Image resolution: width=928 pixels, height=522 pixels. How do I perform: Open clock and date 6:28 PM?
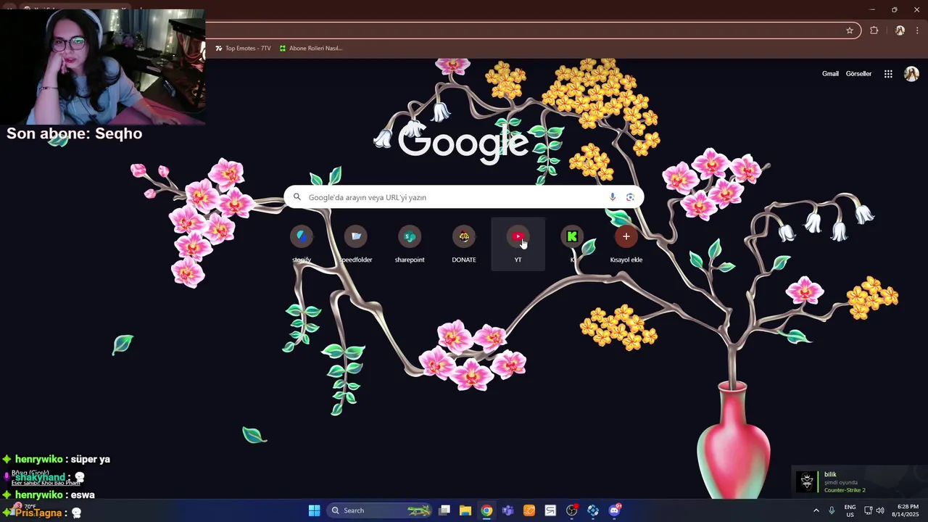(x=907, y=510)
